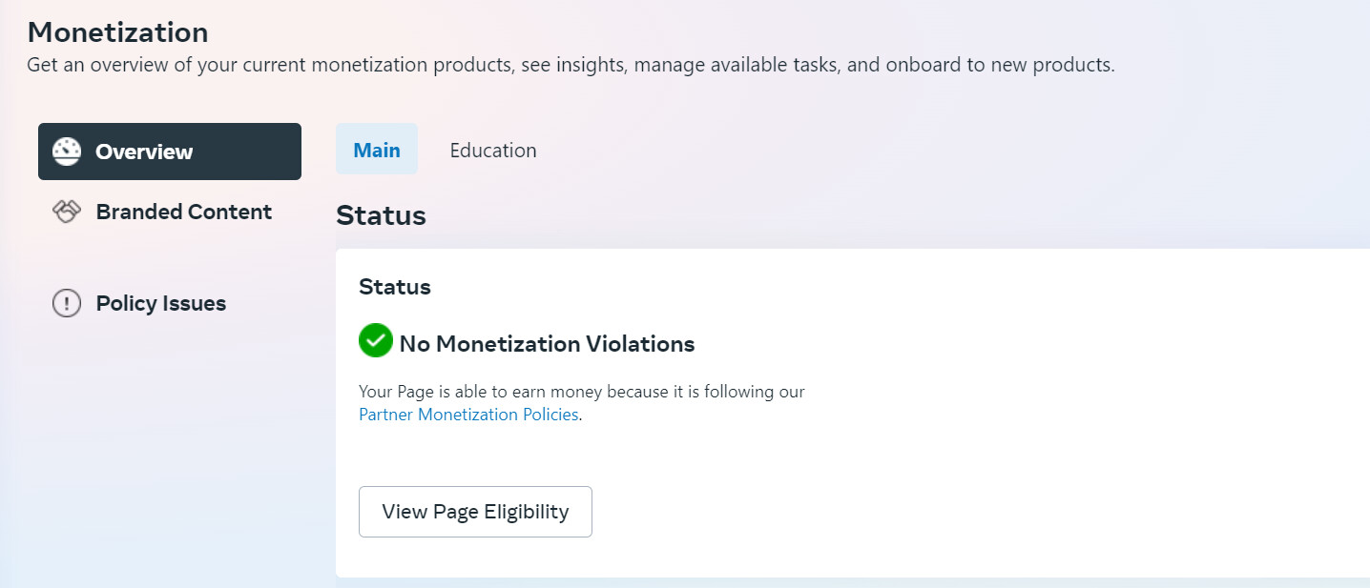Viewport: 1370px width, 588px height.
Task: Click the Monetization page title
Action: [x=117, y=32]
